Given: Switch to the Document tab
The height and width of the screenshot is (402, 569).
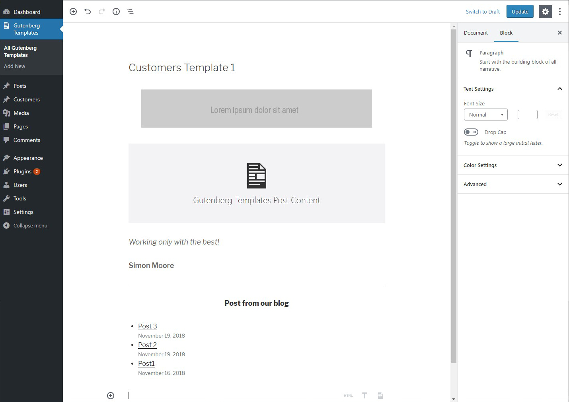Looking at the screenshot, I should [x=475, y=33].
